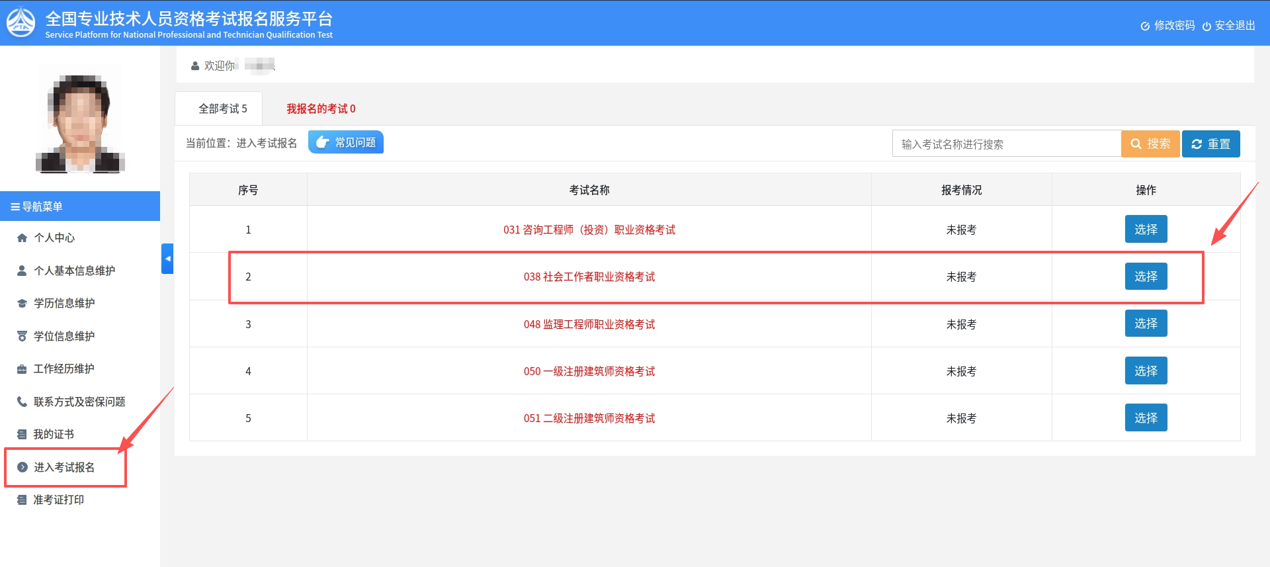Image resolution: width=1270 pixels, height=567 pixels.
Task: Collapse the sidebar with the blue arrow handle
Action: pos(167,259)
